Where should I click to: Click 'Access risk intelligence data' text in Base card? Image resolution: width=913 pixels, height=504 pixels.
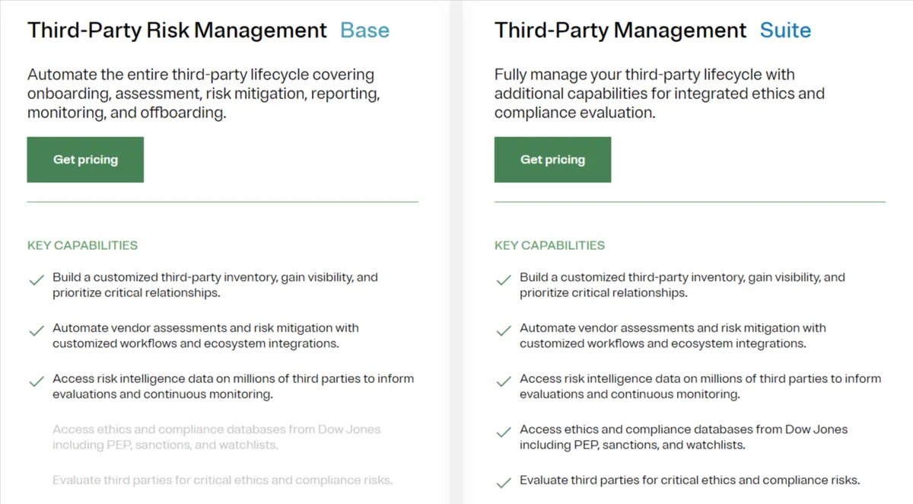233,386
